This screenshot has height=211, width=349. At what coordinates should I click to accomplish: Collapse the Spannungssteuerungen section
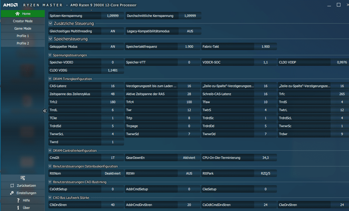coord(50,55)
